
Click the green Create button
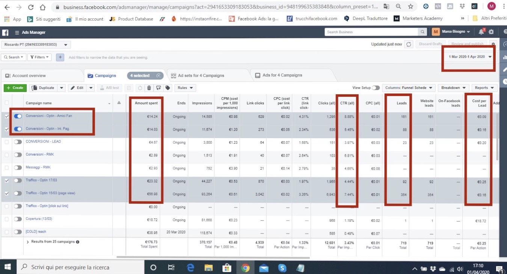tap(15, 88)
